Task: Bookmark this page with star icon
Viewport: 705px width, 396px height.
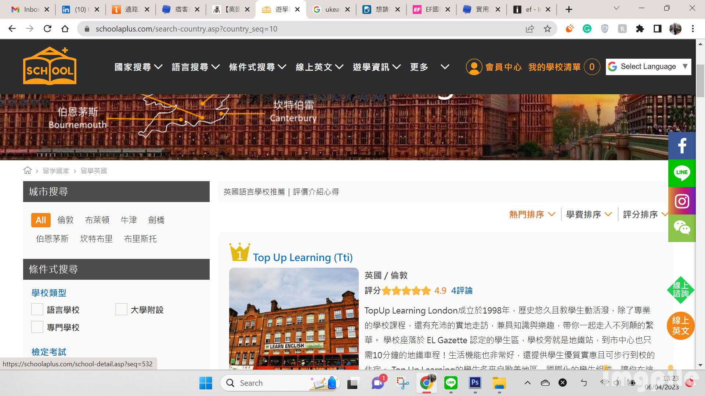Action: pyautogui.click(x=547, y=29)
